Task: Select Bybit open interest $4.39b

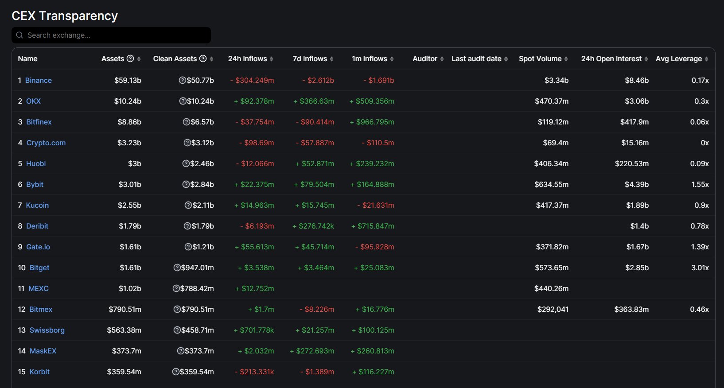Action: [x=637, y=184]
